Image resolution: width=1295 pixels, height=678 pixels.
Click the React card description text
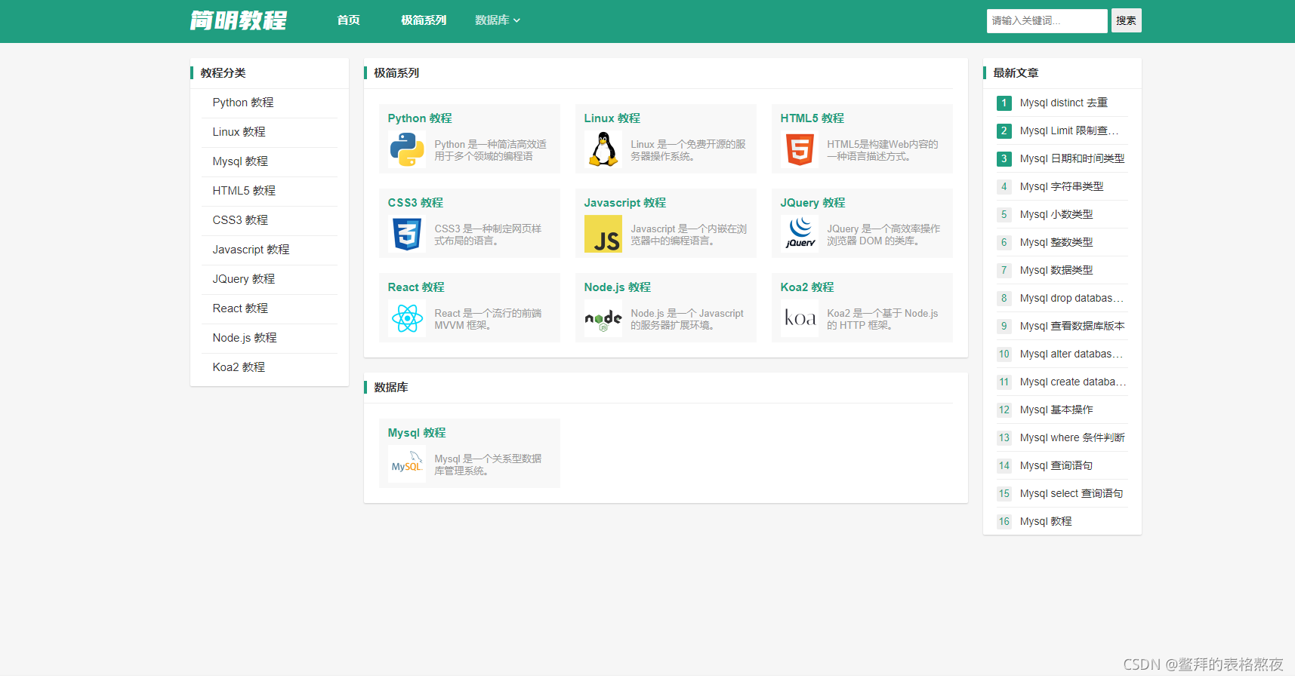[x=488, y=319]
